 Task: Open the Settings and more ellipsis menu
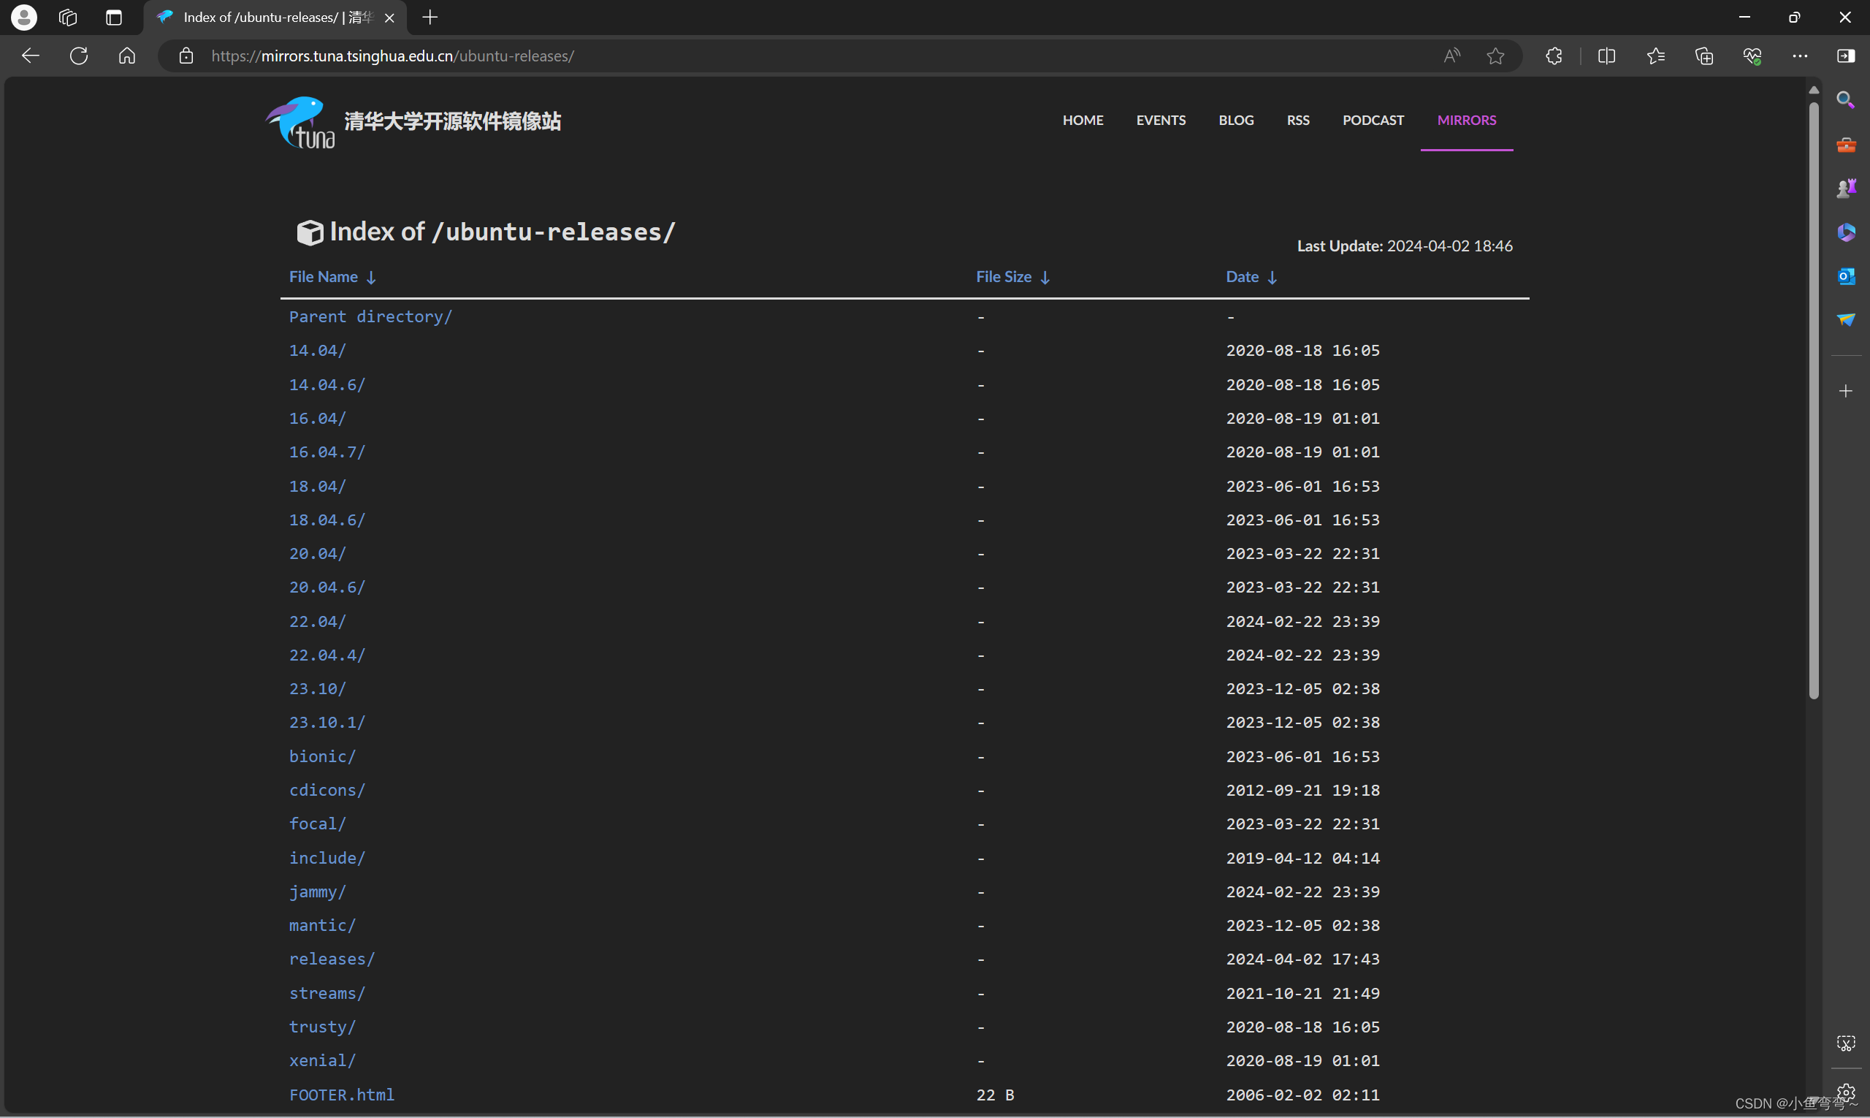pos(1799,56)
